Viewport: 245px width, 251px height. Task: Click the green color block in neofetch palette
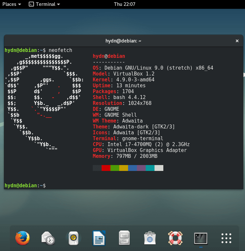115,168
